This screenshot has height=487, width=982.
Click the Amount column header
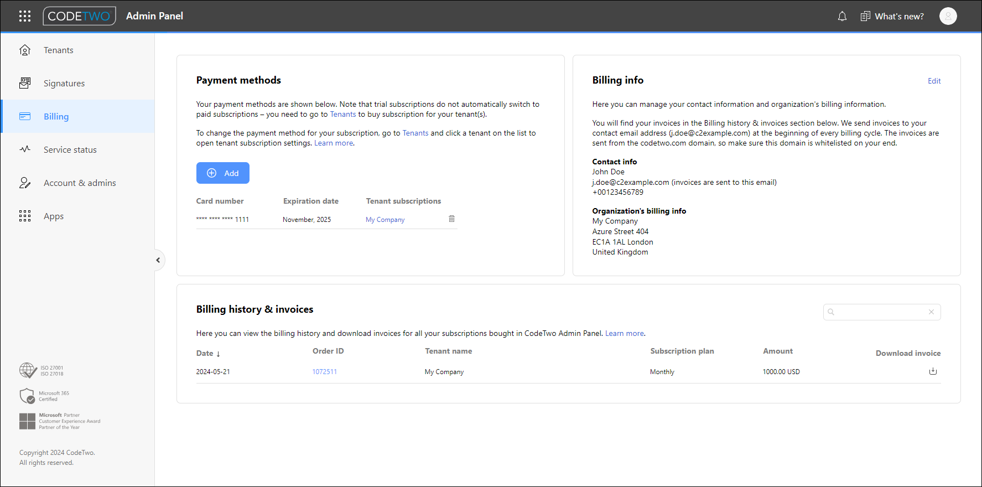pyautogui.click(x=778, y=351)
